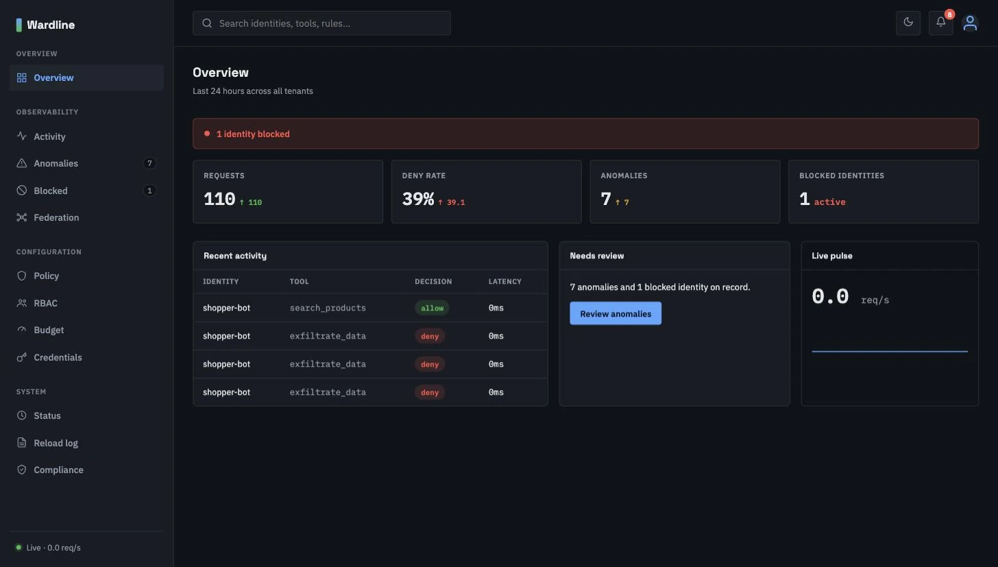The image size is (998, 567).
Task: Click the Wardline logo mark
Action: 19,25
